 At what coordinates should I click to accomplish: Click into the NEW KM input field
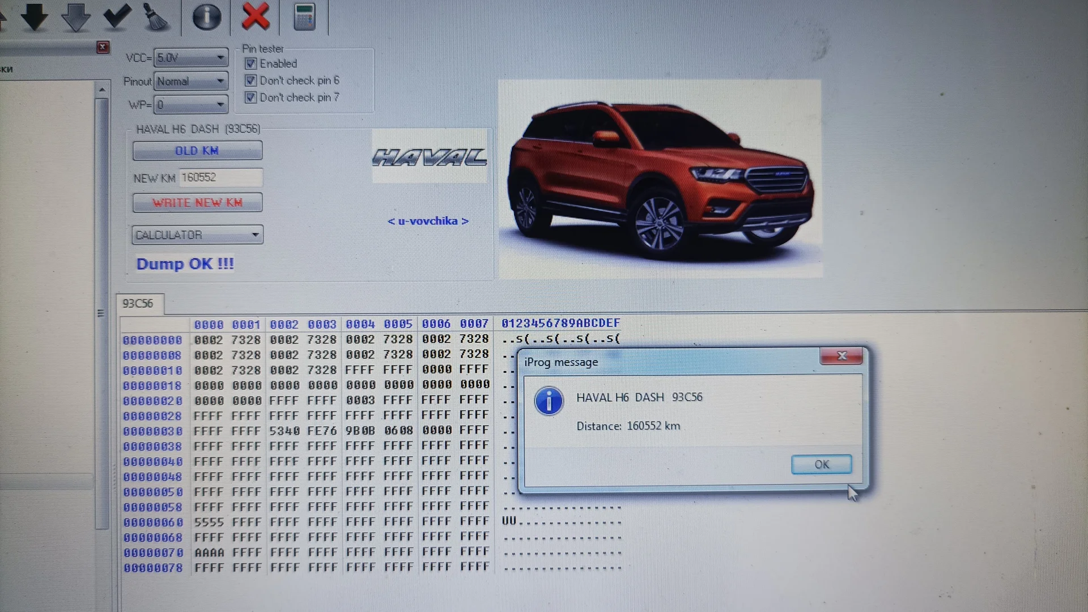tap(221, 177)
